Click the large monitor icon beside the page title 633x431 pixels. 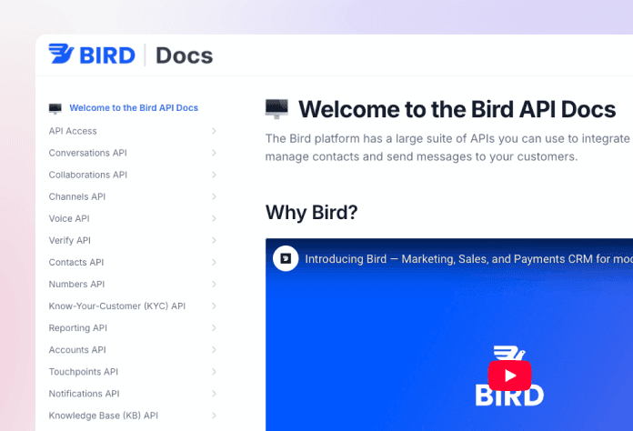276,109
